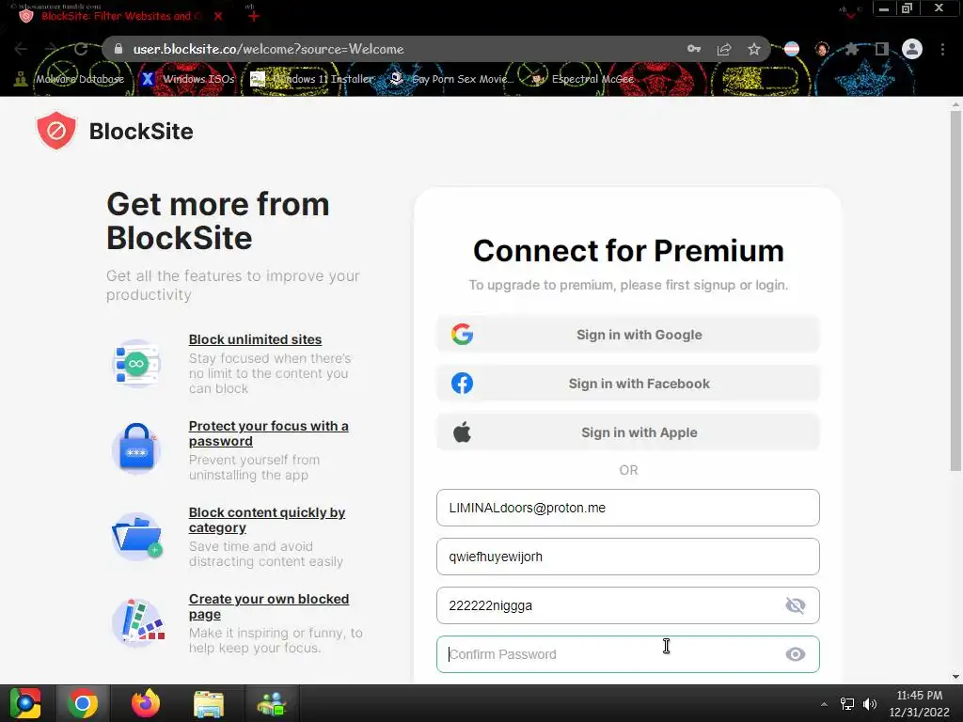The image size is (963, 722).
Task: Open the Chrome profile avatar
Action: pyautogui.click(x=912, y=49)
